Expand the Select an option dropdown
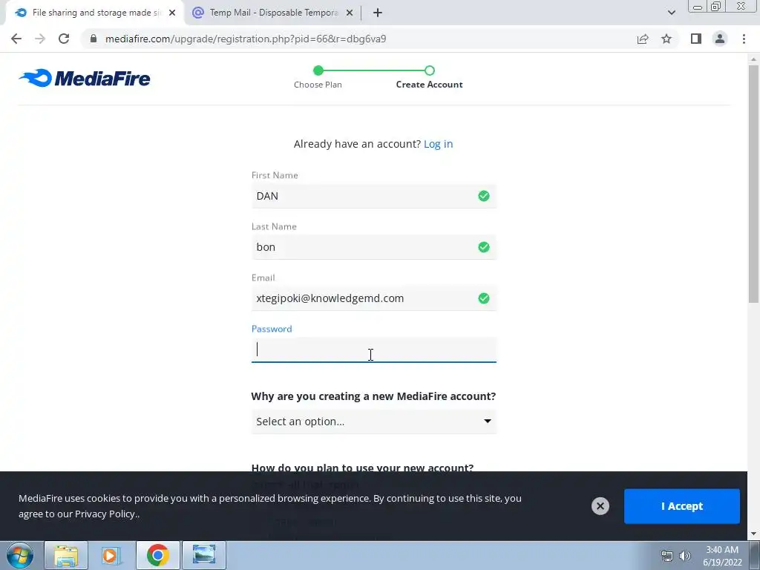Screen dimensions: 760x570 pos(374,422)
